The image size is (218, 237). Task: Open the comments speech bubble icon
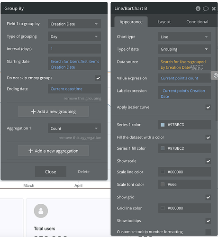click(x=206, y=9)
